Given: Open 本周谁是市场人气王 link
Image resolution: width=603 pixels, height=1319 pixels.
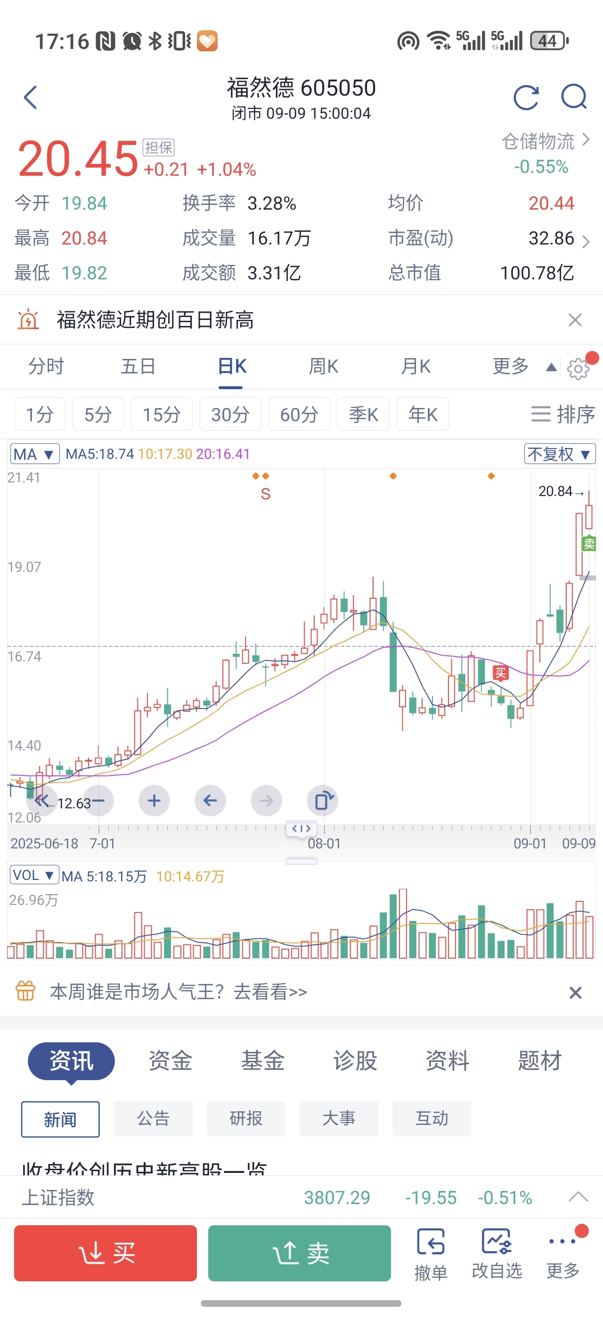Looking at the screenshot, I should (x=178, y=992).
